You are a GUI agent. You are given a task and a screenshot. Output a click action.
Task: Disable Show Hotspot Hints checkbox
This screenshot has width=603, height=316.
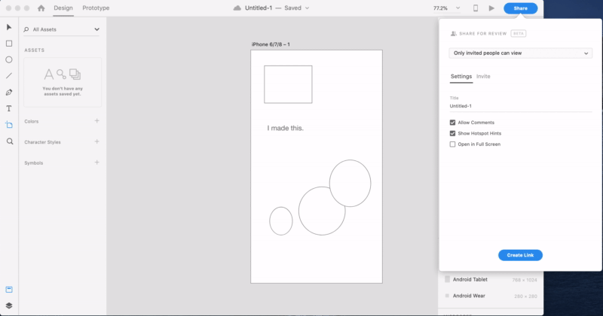pos(453,133)
